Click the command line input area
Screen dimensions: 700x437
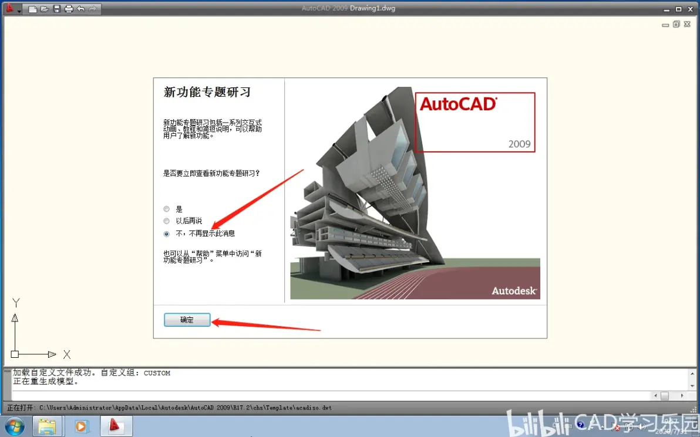331,395
